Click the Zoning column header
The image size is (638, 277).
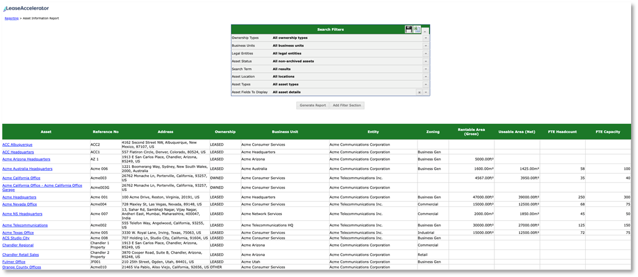(433, 131)
